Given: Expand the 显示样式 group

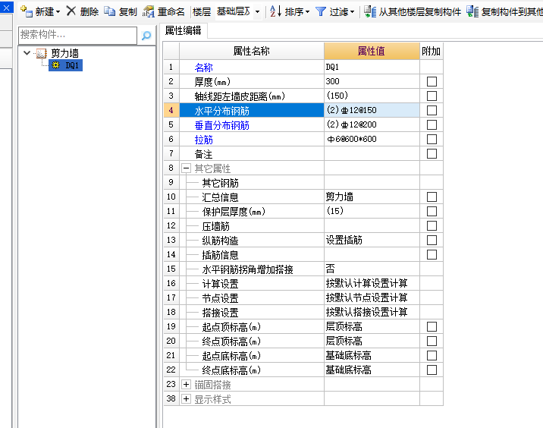Looking at the screenshot, I should (186, 399).
